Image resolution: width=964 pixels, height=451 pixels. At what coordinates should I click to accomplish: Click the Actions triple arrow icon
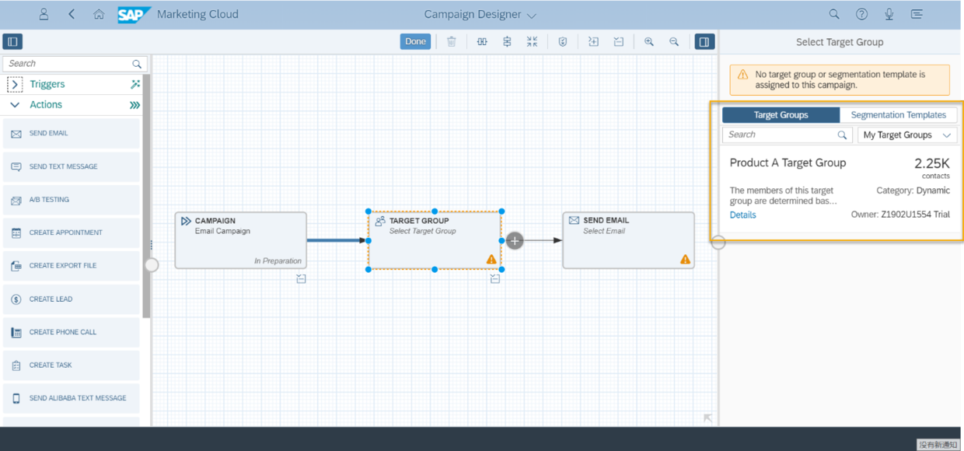coord(135,105)
